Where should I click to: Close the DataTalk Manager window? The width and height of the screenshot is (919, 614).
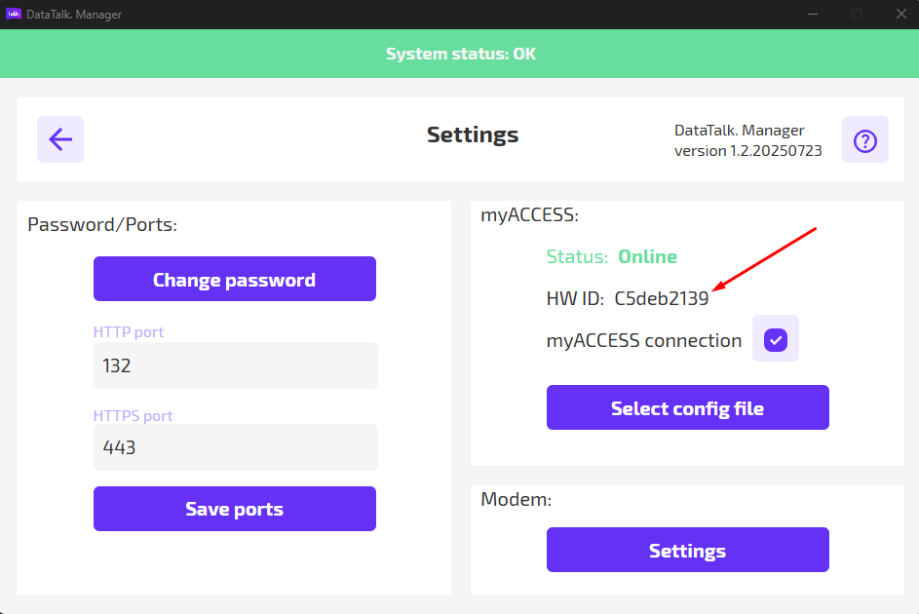click(900, 14)
